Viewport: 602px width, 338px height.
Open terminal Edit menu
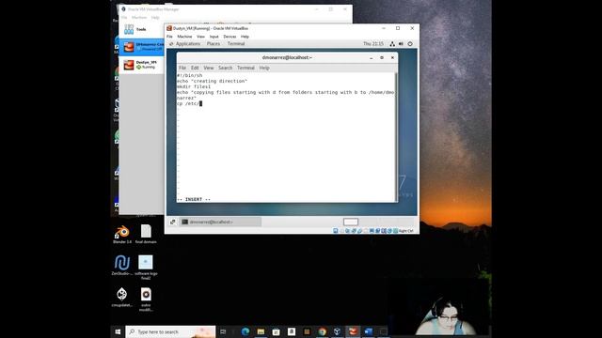pyautogui.click(x=195, y=68)
